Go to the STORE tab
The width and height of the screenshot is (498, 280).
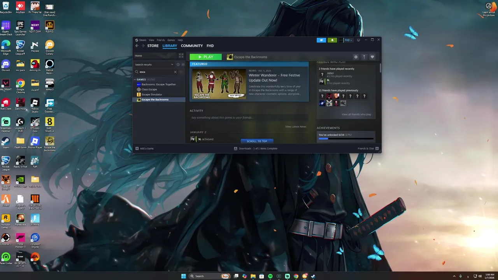pos(153,46)
